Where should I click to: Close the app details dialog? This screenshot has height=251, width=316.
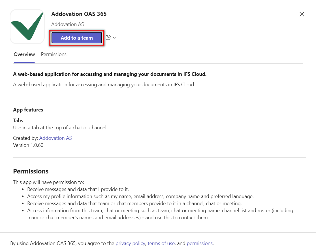pyautogui.click(x=302, y=14)
